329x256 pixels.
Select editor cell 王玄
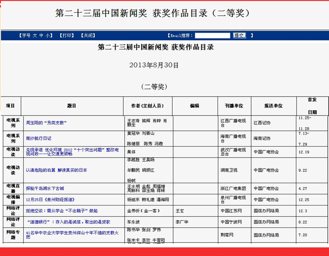point(195,211)
